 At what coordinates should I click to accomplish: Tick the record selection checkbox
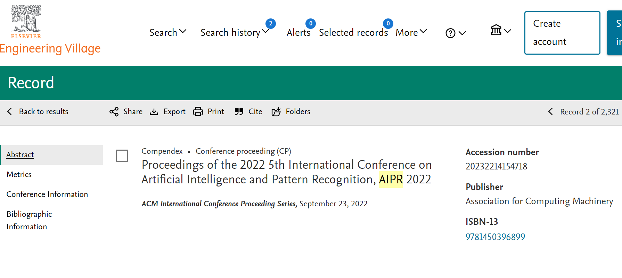click(x=122, y=156)
